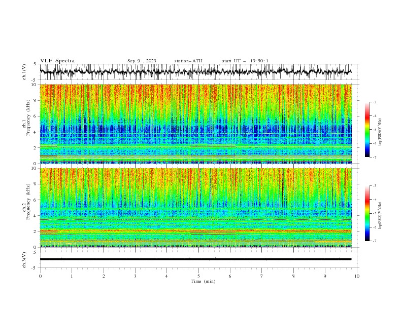Screen dimensions: 402x310
Task: Click the "-7" tick on ch.2 color bar
Action: point(375,241)
